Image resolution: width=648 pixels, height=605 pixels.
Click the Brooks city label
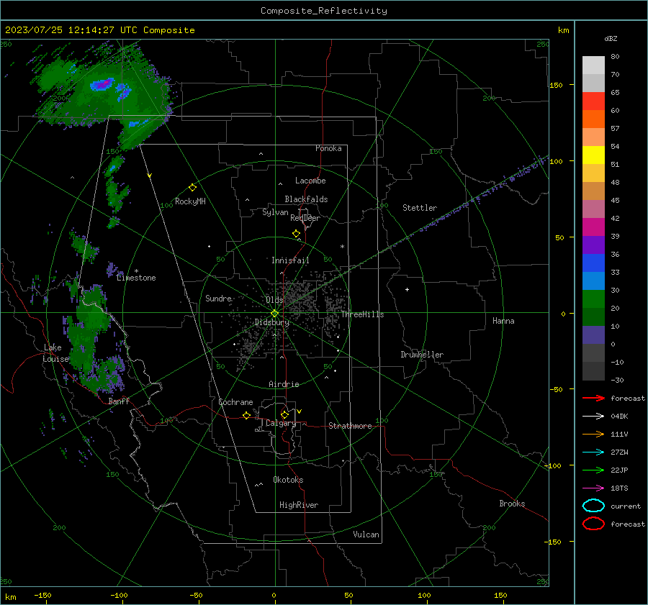tap(512, 504)
